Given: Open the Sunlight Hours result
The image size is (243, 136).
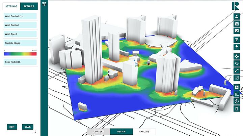Looking at the screenshot, I should click(x=20, y=43).
